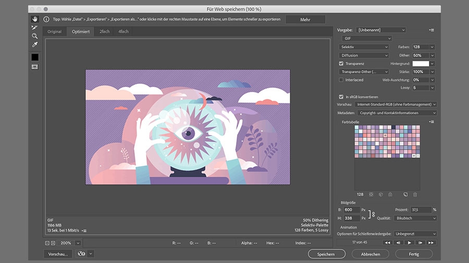469x263 pixels.
Task: Open the Bikubisch quality dropdown
Action: coord(415,218)
